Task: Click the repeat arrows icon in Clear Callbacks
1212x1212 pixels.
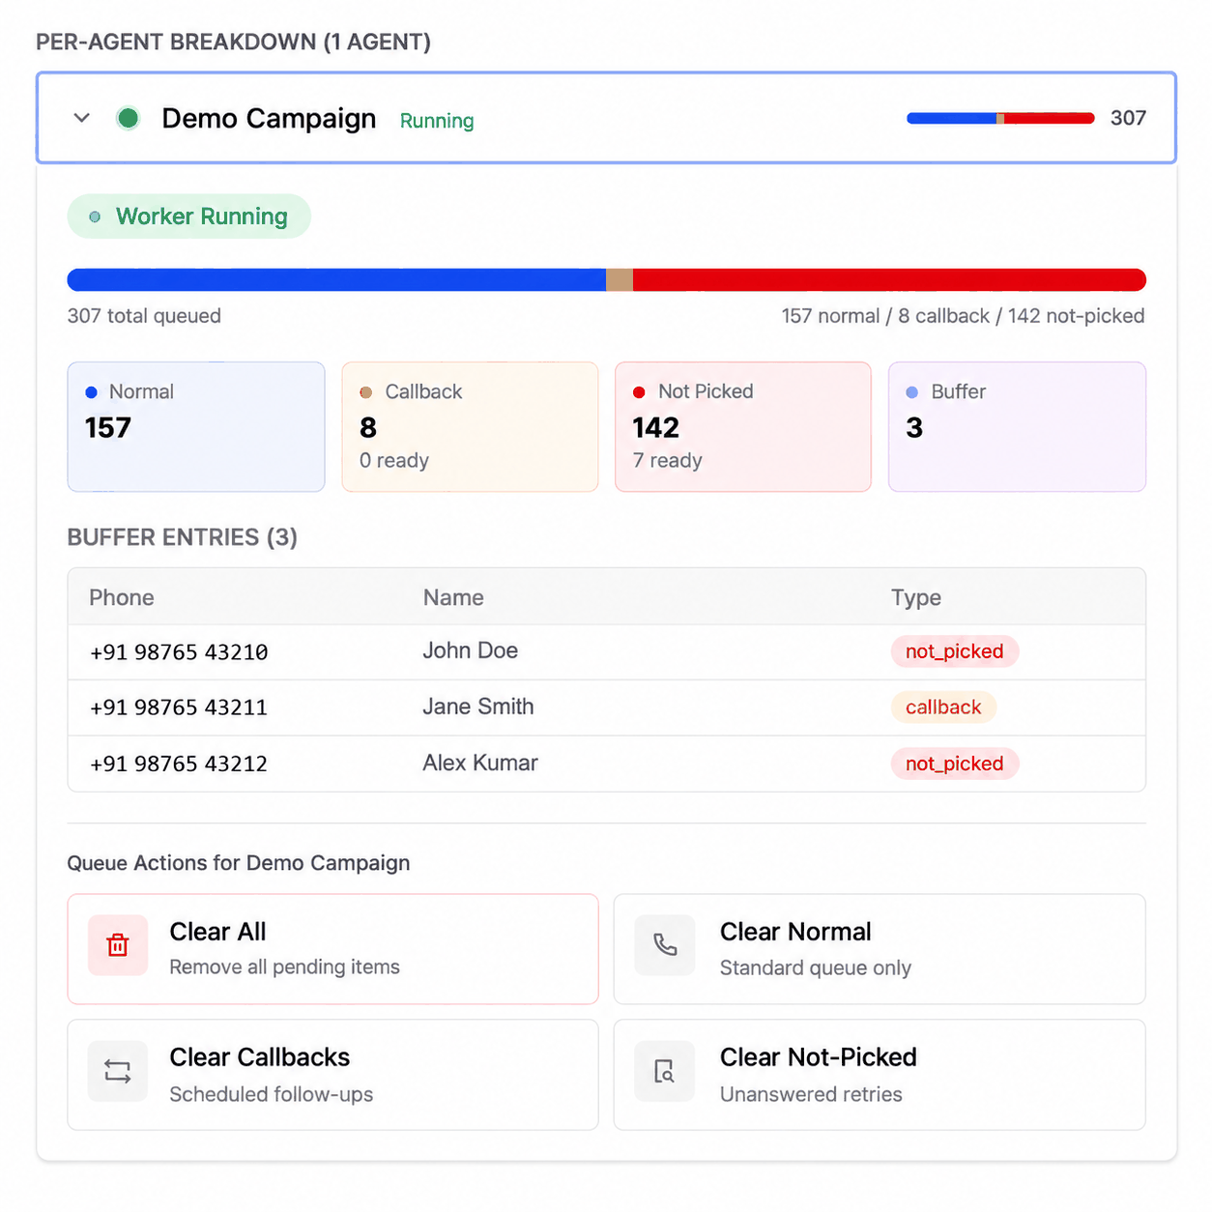Action: click(x=118, y=1071)
